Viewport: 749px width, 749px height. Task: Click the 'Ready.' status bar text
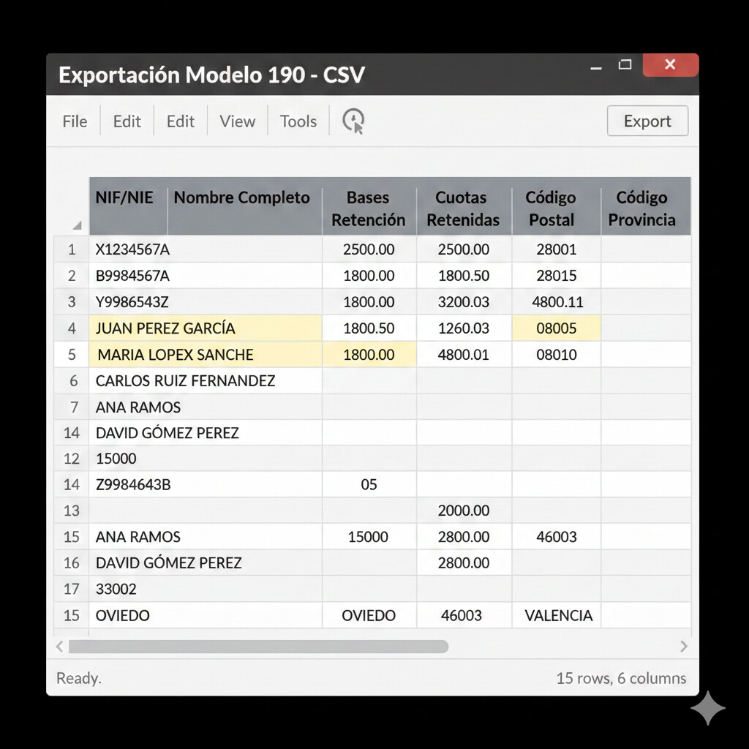(79, 678)
